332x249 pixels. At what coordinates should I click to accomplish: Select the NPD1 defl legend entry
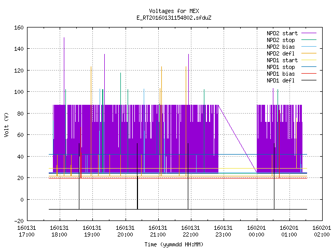281,81
